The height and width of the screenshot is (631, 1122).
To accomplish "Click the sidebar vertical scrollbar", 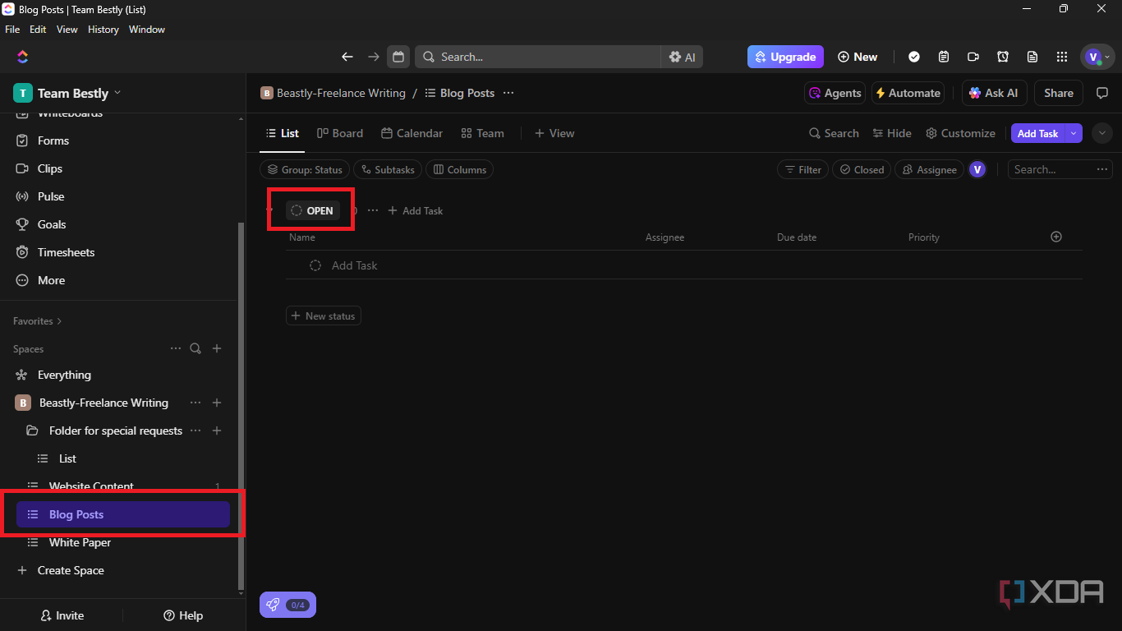I will point(241,407).
